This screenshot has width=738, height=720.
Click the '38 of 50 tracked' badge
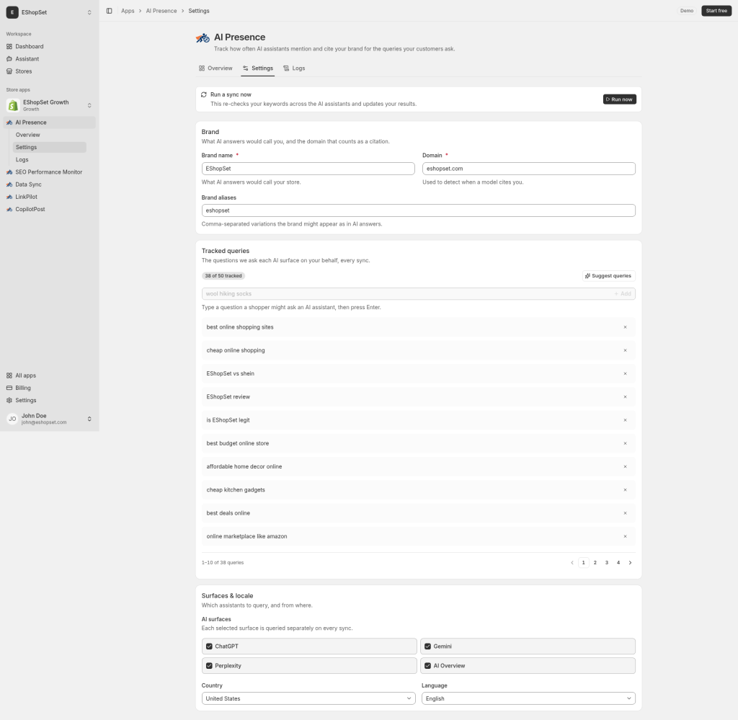pyautogui.click(x=223, y=276)
